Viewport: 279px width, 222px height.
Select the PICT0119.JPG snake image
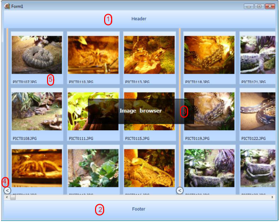209,111
